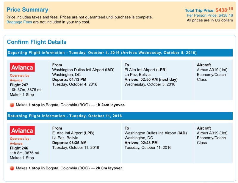Click the Arrives: 02:43 PM time
This screenshot has width=238, height=183.
(x=141, y=143)
